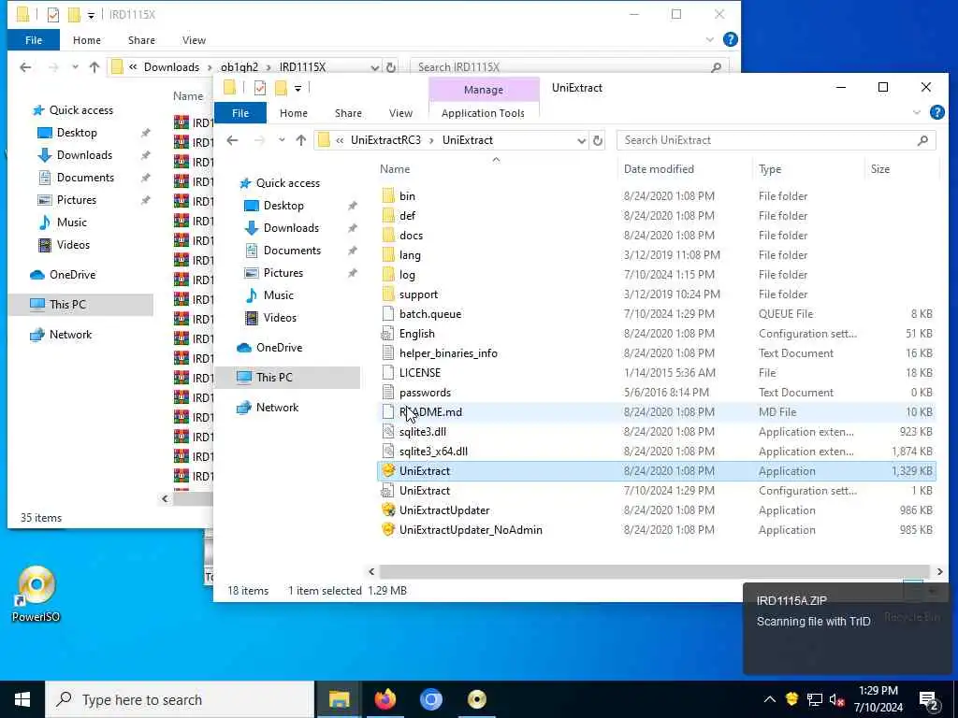958x718 pixels.
Task: Select Documents in IRD1115X navigation pane
Action: [x=85, y=178]
